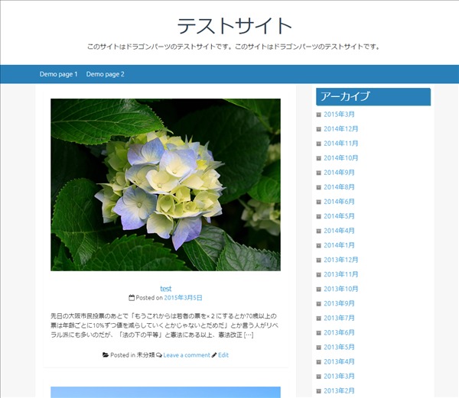Click the site tagline text under the title
The image size is (459, 398).
(x=233, y=47)
